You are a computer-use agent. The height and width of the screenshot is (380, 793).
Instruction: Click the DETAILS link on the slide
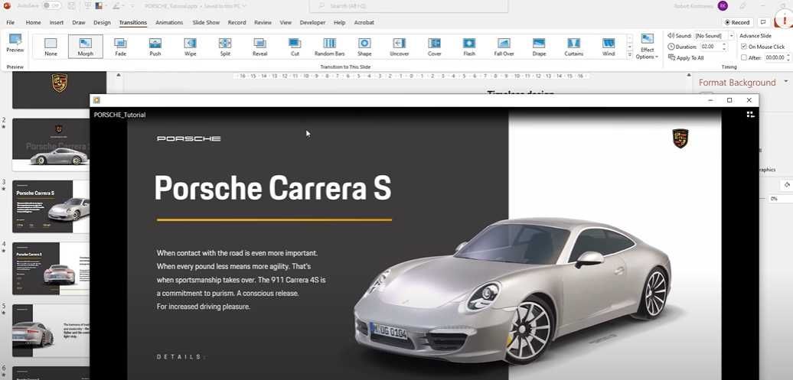[x=180, y=357]
